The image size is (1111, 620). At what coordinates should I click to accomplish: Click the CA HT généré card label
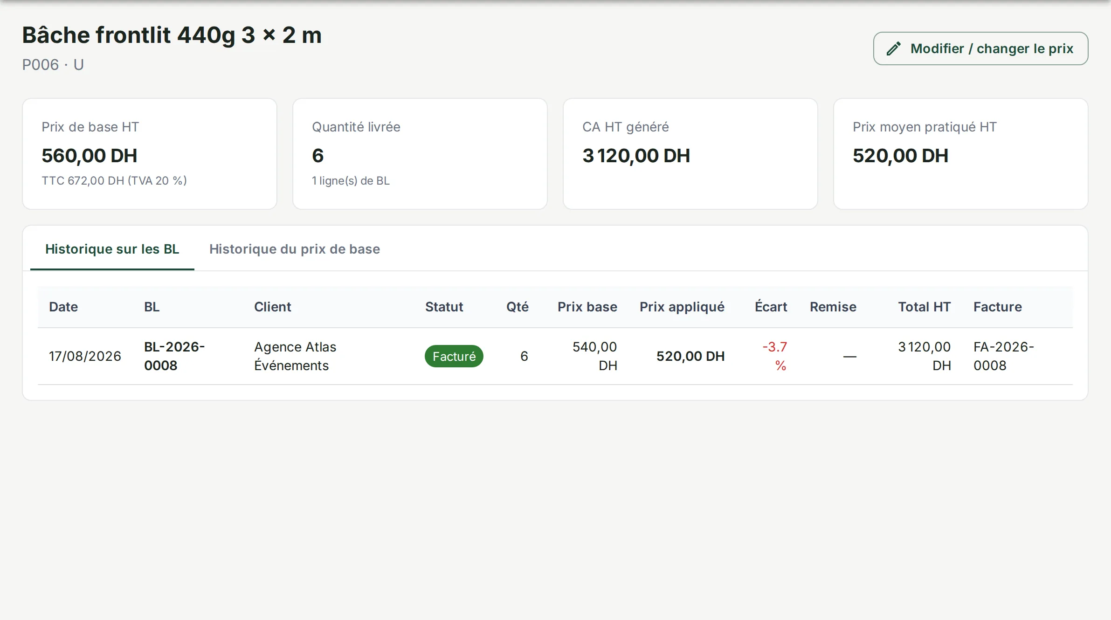(625, 127)
